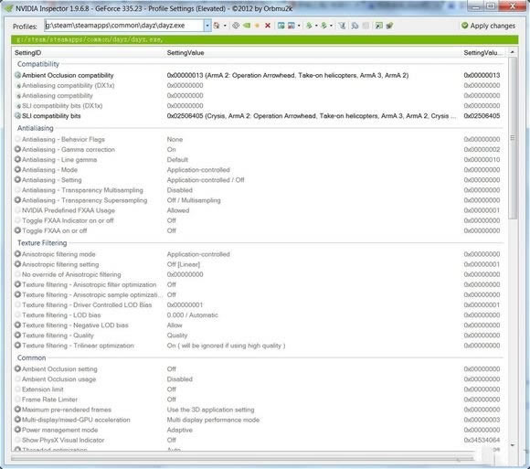
Task: Click the NVIDIA Inspector title bar app icon
Action: (x=8, y=8)
